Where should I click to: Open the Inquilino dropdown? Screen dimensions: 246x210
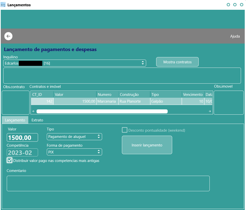[x=75, y=63]
